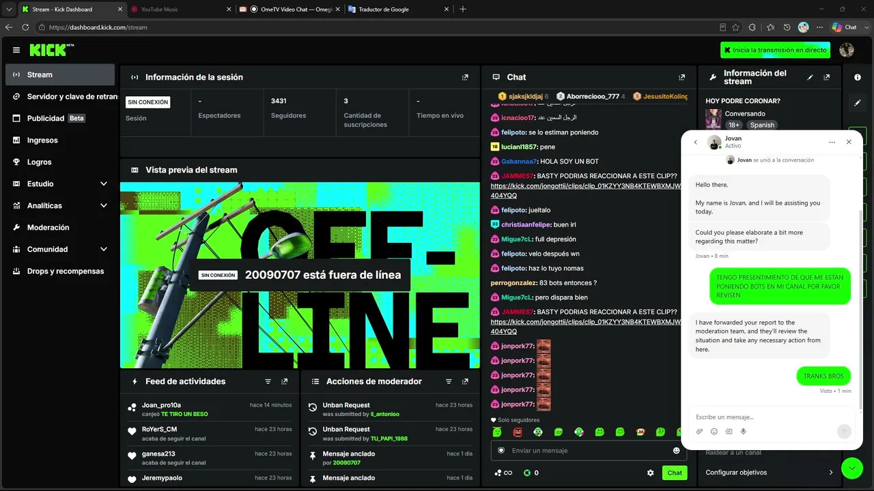This screenshot has width=874, height=491.
Task: Filter the Feed de actividades list
Action: coord(268,381)
